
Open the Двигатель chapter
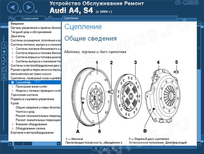point(18,36)
